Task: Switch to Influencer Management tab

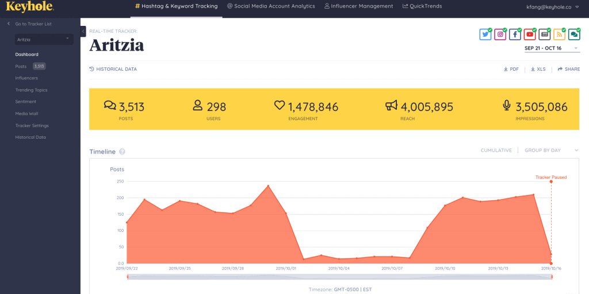Action: 359,6
